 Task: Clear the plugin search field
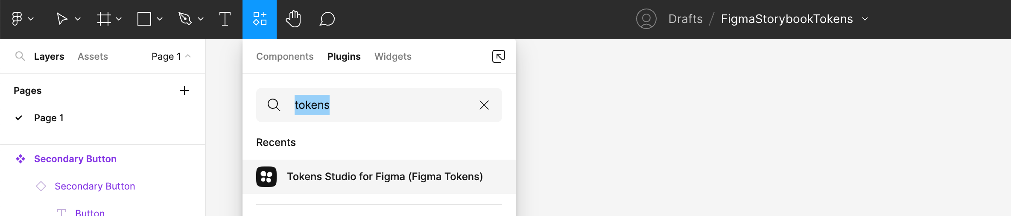pyautogui.click(x=484, y=105)
